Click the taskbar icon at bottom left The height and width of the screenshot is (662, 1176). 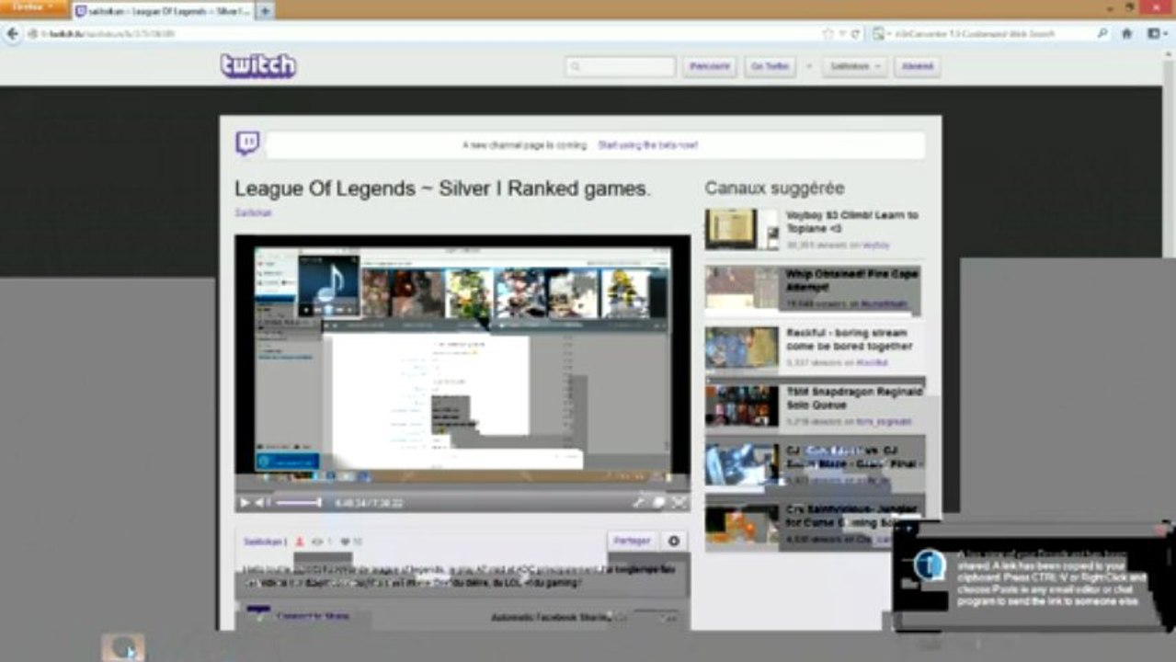[122, 647]
